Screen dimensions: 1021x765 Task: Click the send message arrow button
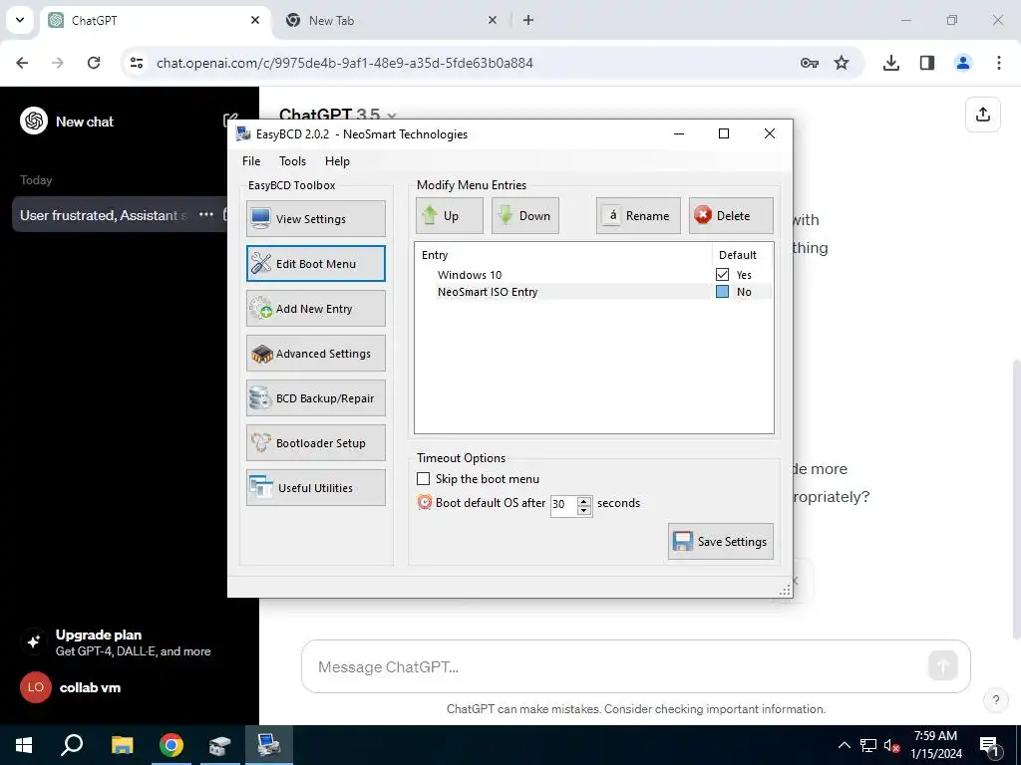coord(943,665)
